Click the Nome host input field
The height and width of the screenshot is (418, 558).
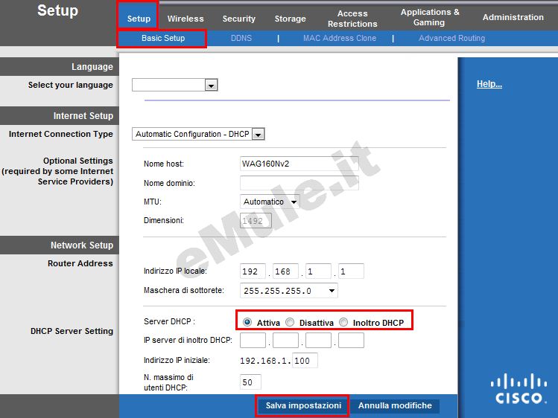299,164
